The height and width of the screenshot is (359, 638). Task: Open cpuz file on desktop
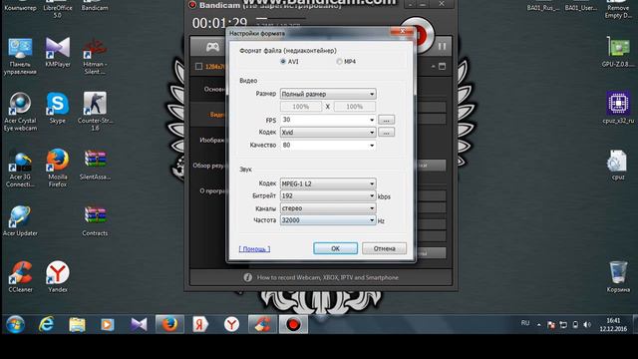click(x=618, y=165)
